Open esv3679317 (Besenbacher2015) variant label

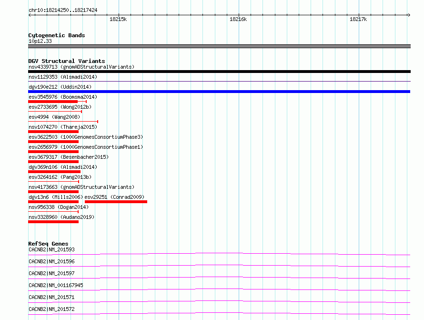tap(69, 157)
